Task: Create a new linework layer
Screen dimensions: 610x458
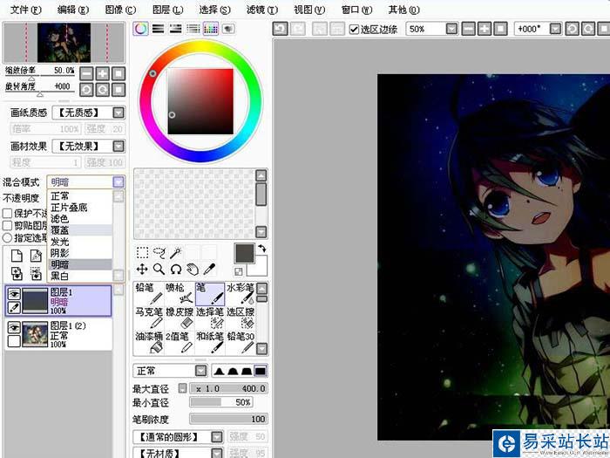Action: point(36,256)
